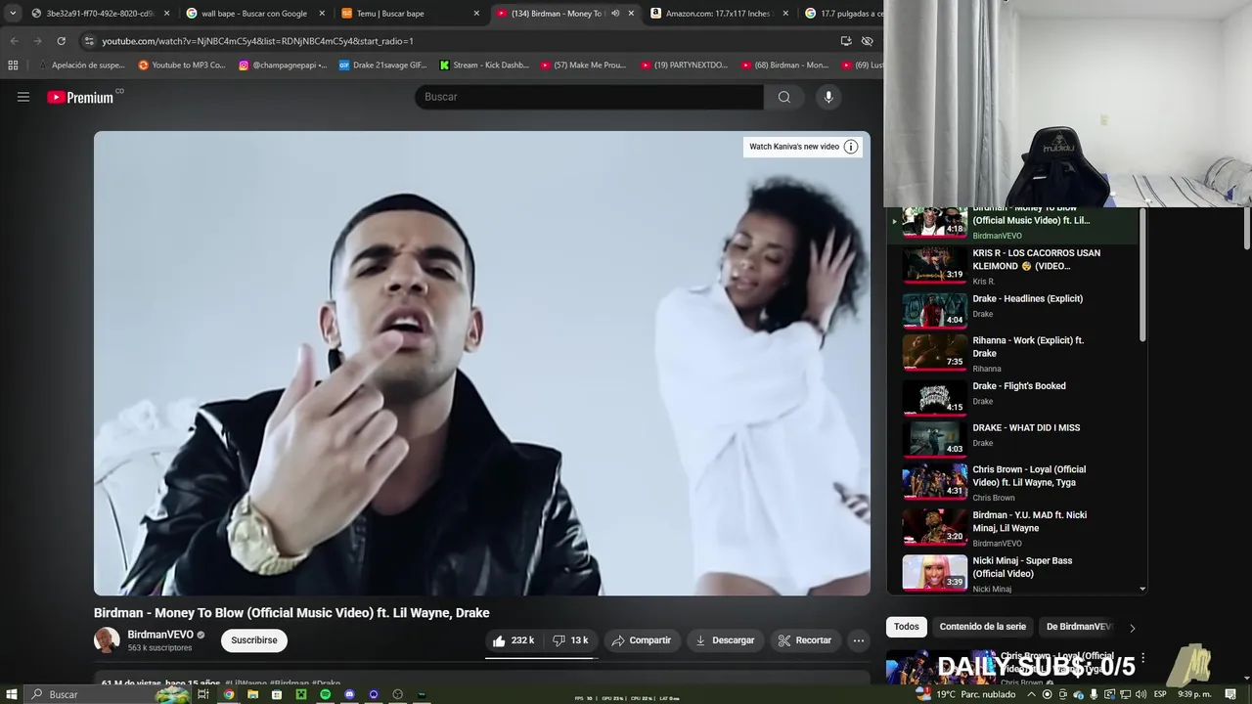Go to the YouTube Premium home logo
The width and height of the screenshot is (1252, 704).
(82, 97)
